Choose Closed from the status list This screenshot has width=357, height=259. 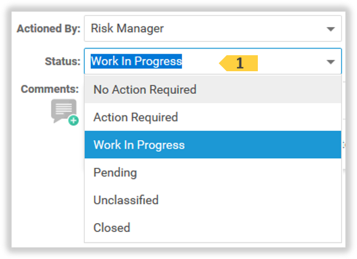pos(112,228)
